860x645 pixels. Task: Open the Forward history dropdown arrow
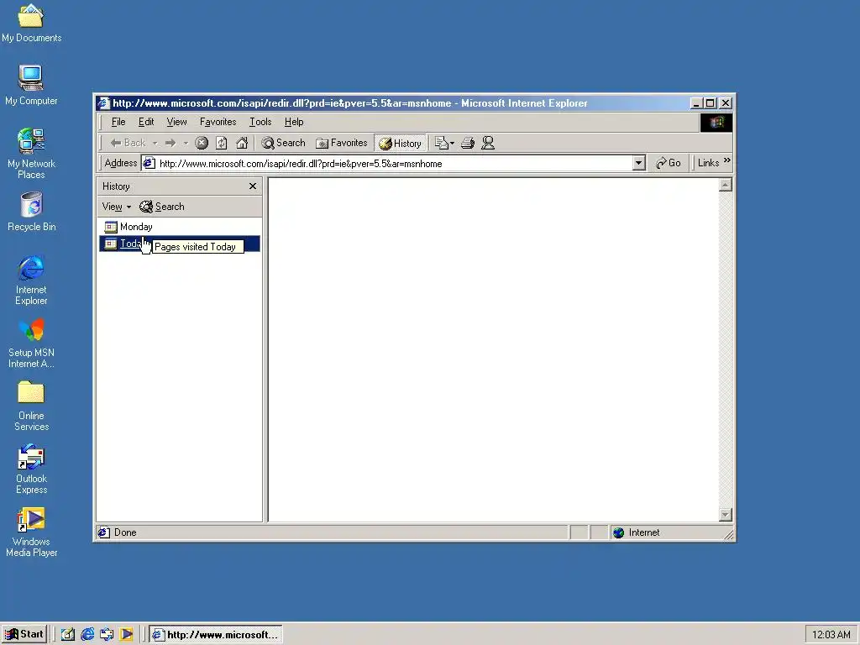point(186,143)
